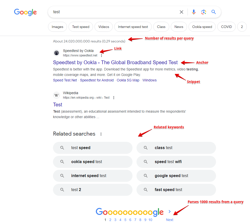Screen dimensions: 250x224
Task: Switch to the Videos filter chip
Action: pos(103,27)
